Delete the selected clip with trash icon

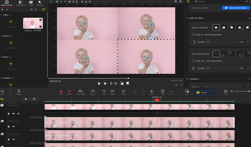19,92
